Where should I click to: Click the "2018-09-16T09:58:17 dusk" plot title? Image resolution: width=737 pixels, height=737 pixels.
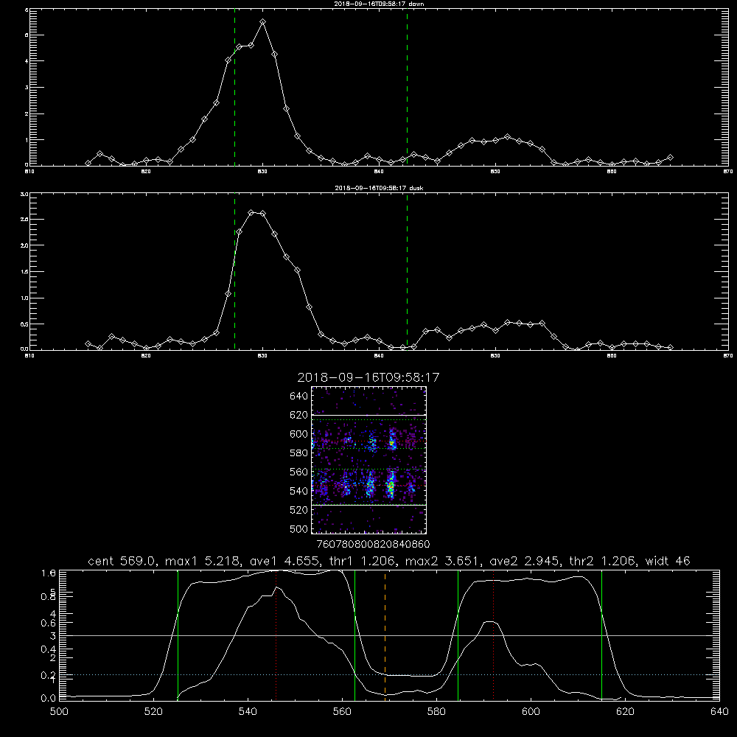point(379,188)
